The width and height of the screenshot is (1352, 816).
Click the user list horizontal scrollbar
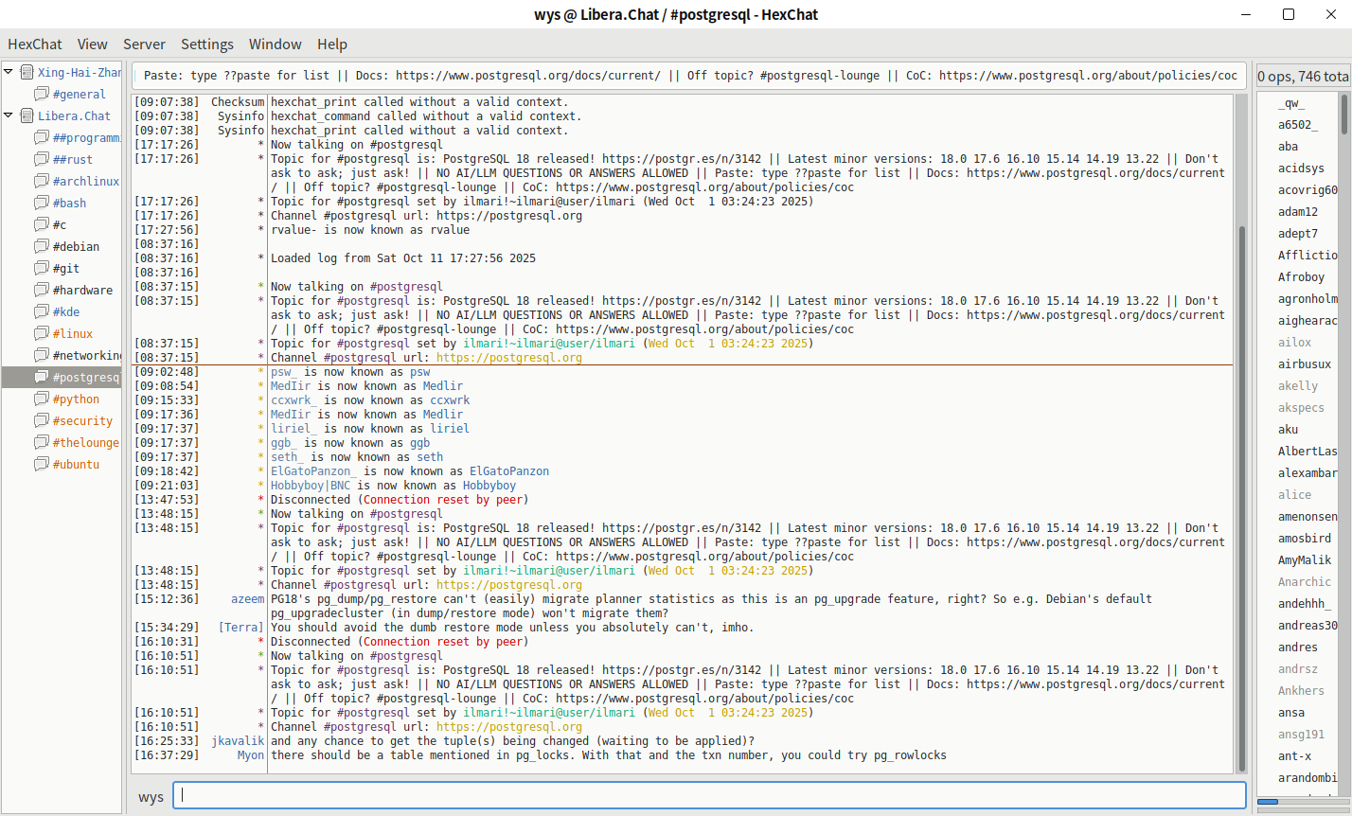1297,802
